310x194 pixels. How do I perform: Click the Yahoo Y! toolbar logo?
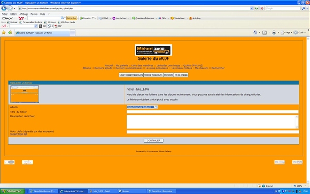[21, 18]
